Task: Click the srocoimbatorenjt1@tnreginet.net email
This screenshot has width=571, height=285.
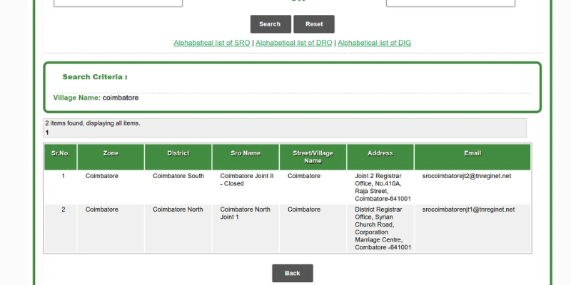Action: [468, 209]
